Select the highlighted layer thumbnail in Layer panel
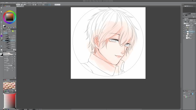Screen dimensions: 196x110 point(188,32)
